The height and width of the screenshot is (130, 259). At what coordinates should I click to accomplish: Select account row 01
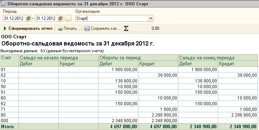[x=129, y=70]
